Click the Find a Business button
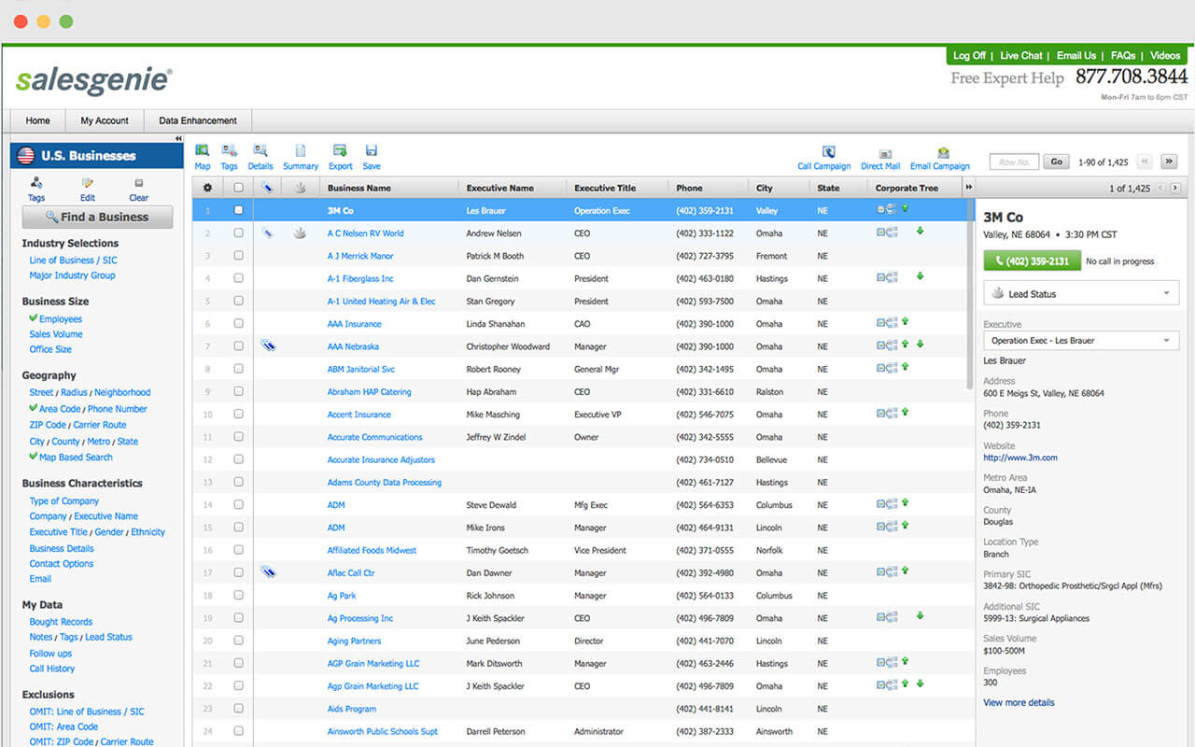 pyautogui.click(x=97, y=217)
